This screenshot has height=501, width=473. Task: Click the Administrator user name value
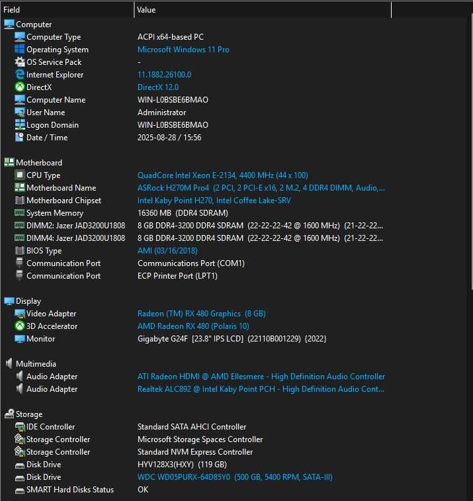(161, 112)
